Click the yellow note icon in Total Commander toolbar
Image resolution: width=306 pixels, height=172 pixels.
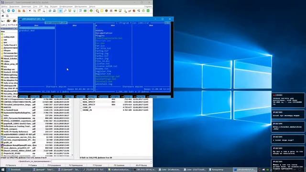pos(102,11)
